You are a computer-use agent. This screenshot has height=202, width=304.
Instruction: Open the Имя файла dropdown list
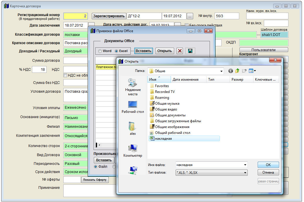click(x=245, y=165)
